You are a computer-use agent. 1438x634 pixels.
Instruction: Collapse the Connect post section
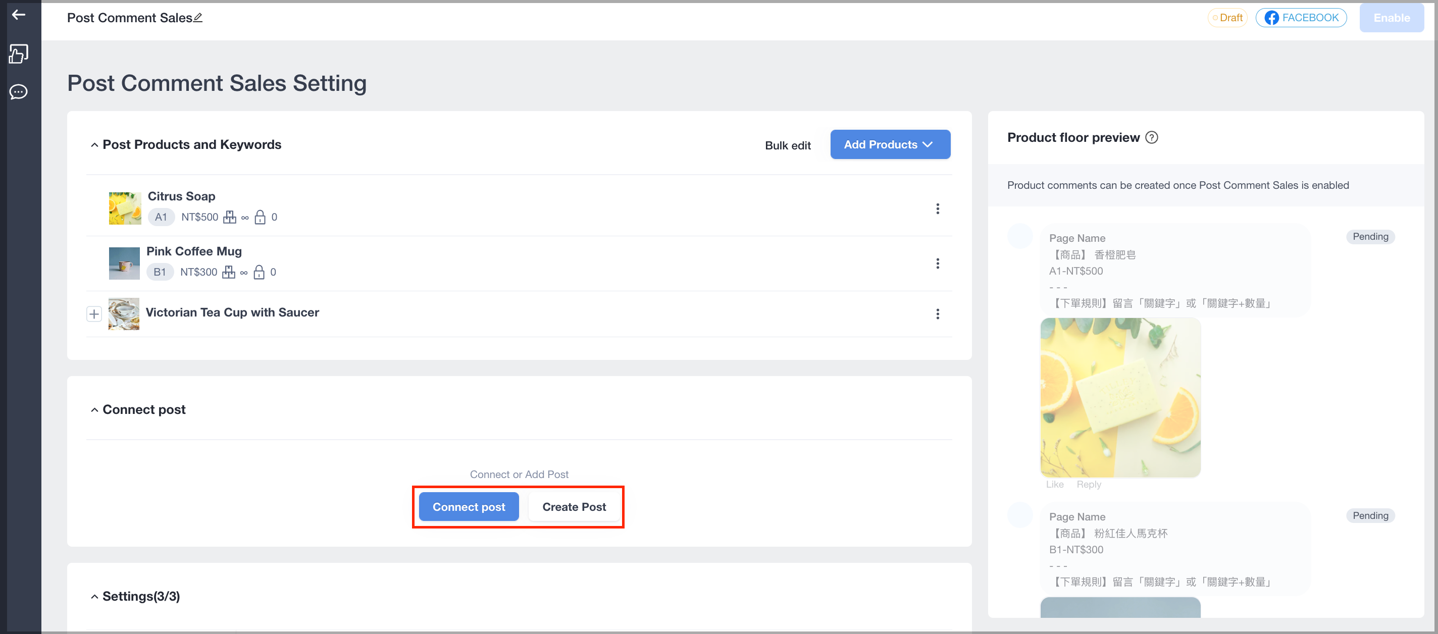click(94, 410)
